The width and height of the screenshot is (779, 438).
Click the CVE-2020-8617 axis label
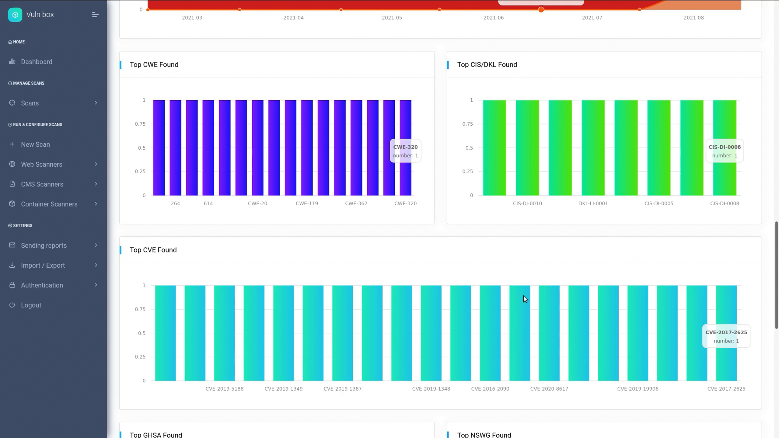click(549, 388)
